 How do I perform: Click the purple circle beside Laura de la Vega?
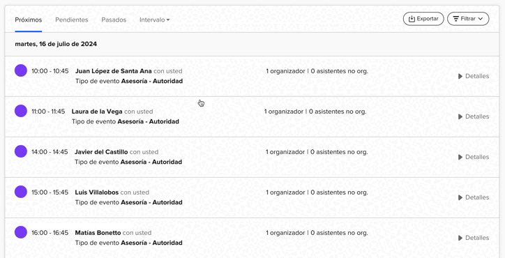click(x=21, y=111)
